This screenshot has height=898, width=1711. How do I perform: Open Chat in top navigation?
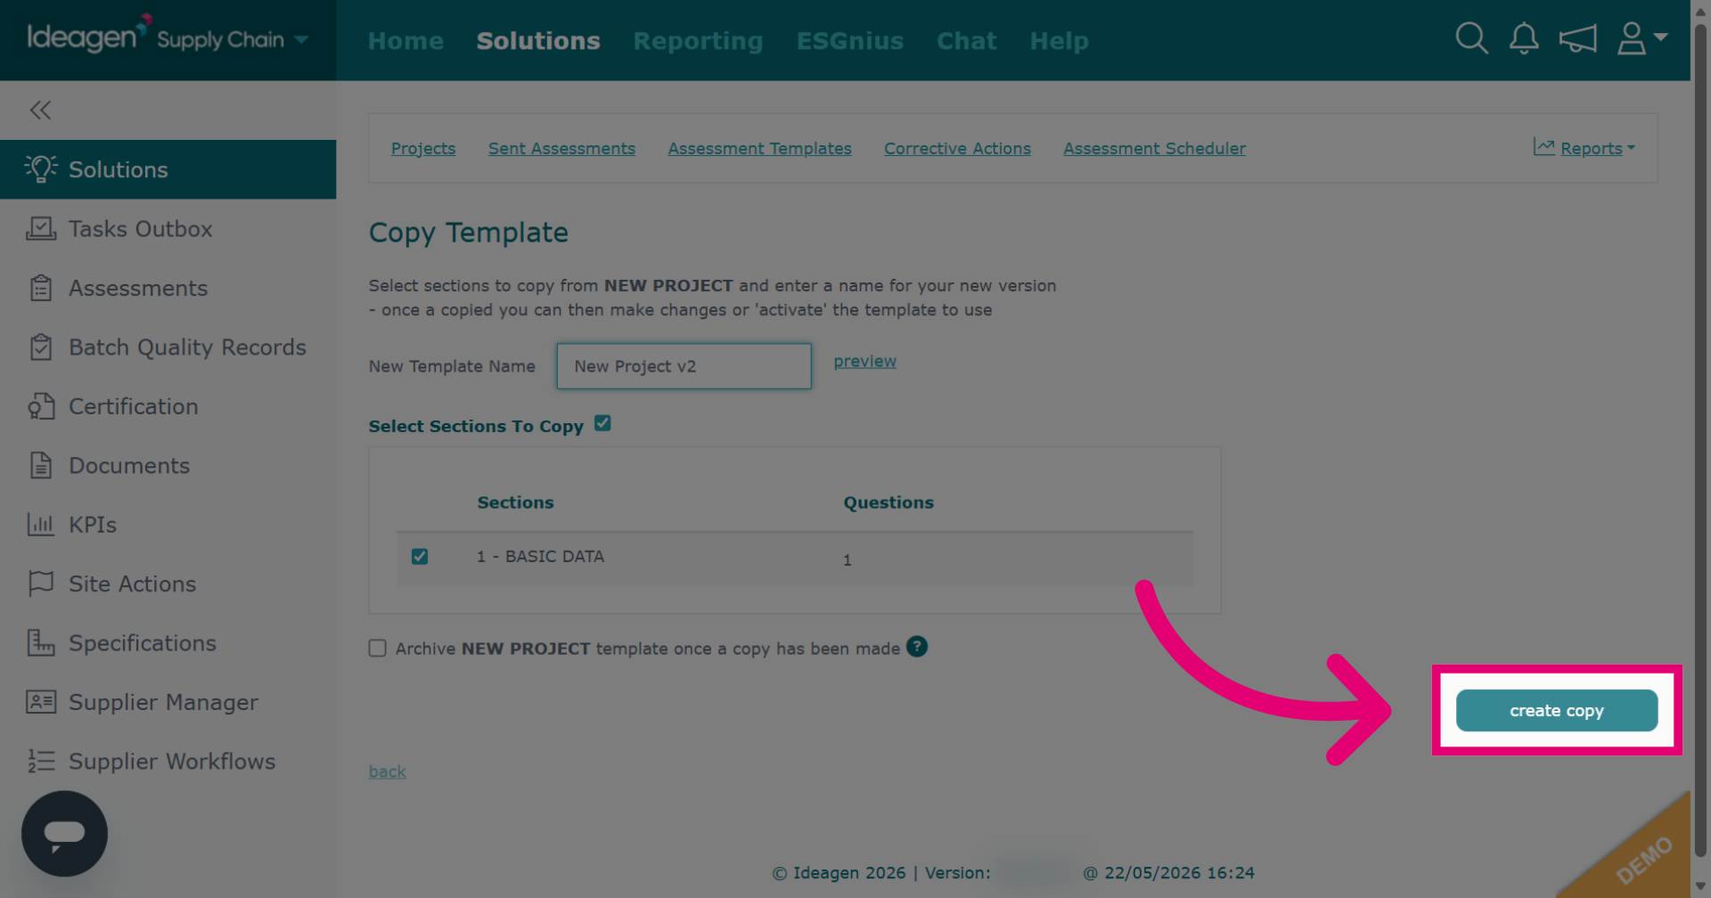[x=966, y=41]
